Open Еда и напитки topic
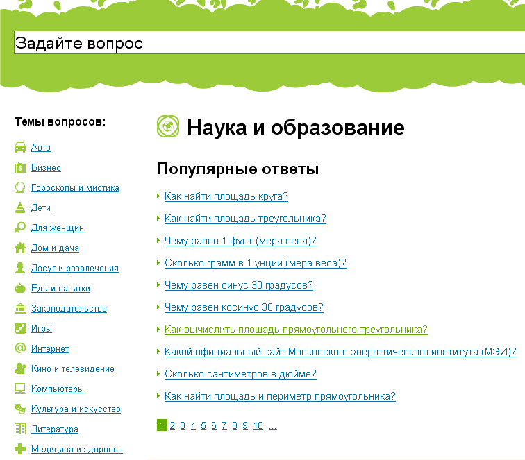The width and height of the screenshot is (525, 460). (x=60, y=288)
